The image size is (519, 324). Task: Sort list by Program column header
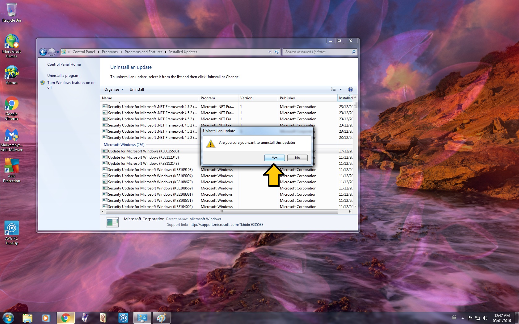tap(218, 98)
